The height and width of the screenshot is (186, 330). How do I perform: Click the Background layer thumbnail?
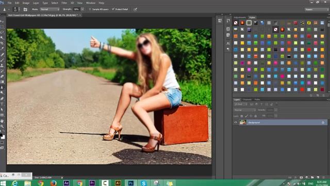(243, 122)
